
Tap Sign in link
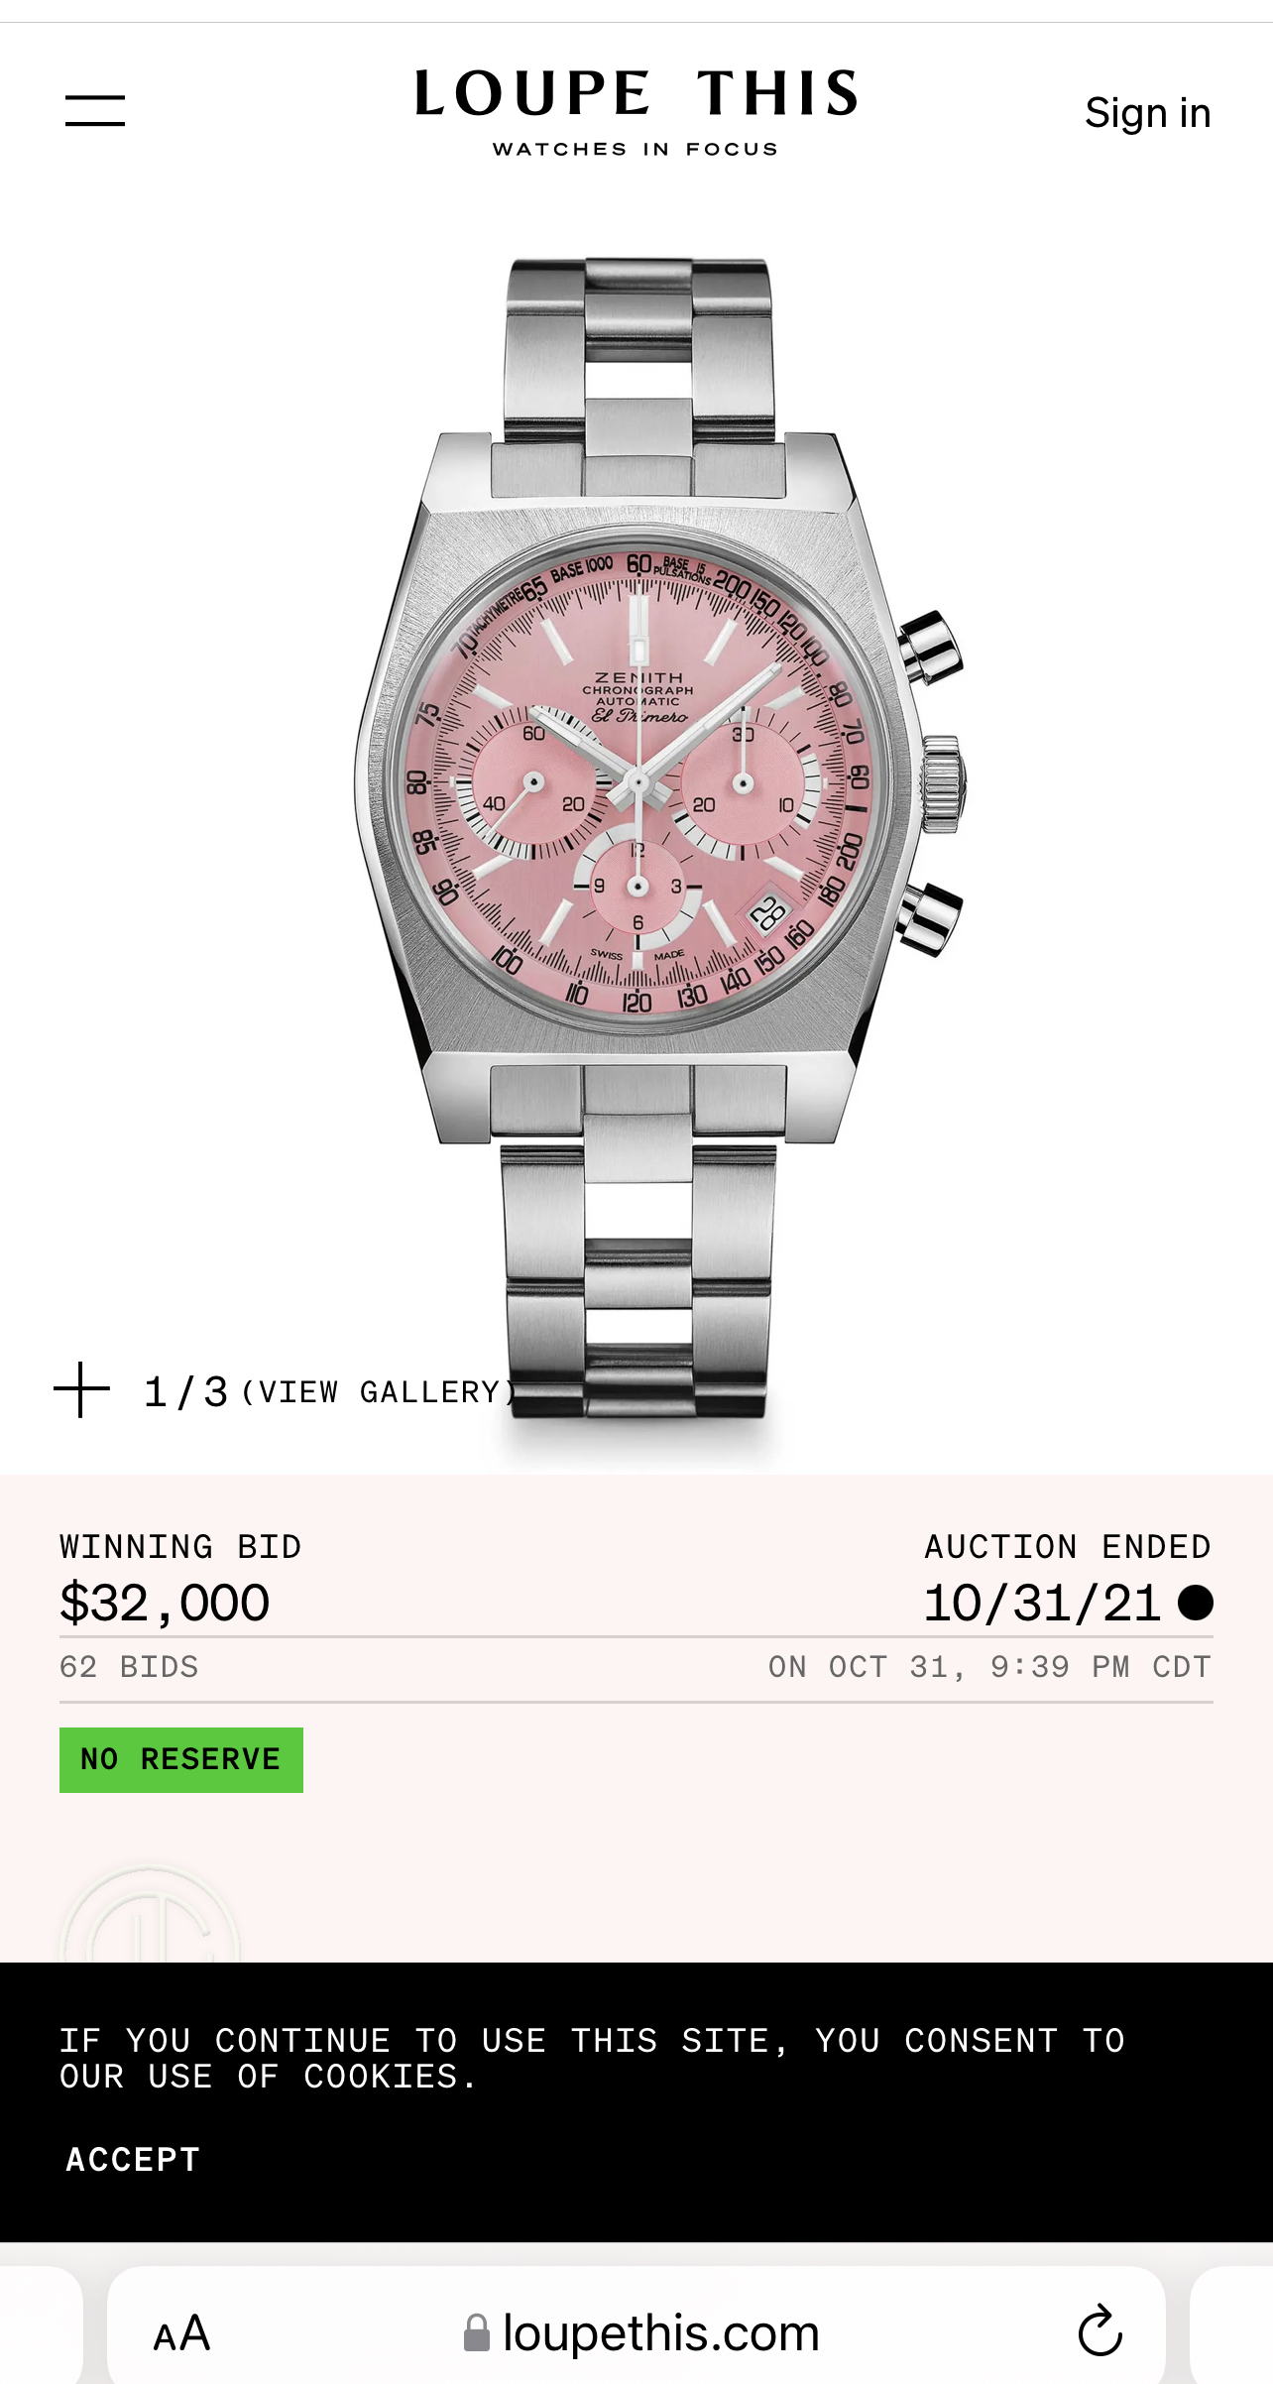click(1147, 113)
